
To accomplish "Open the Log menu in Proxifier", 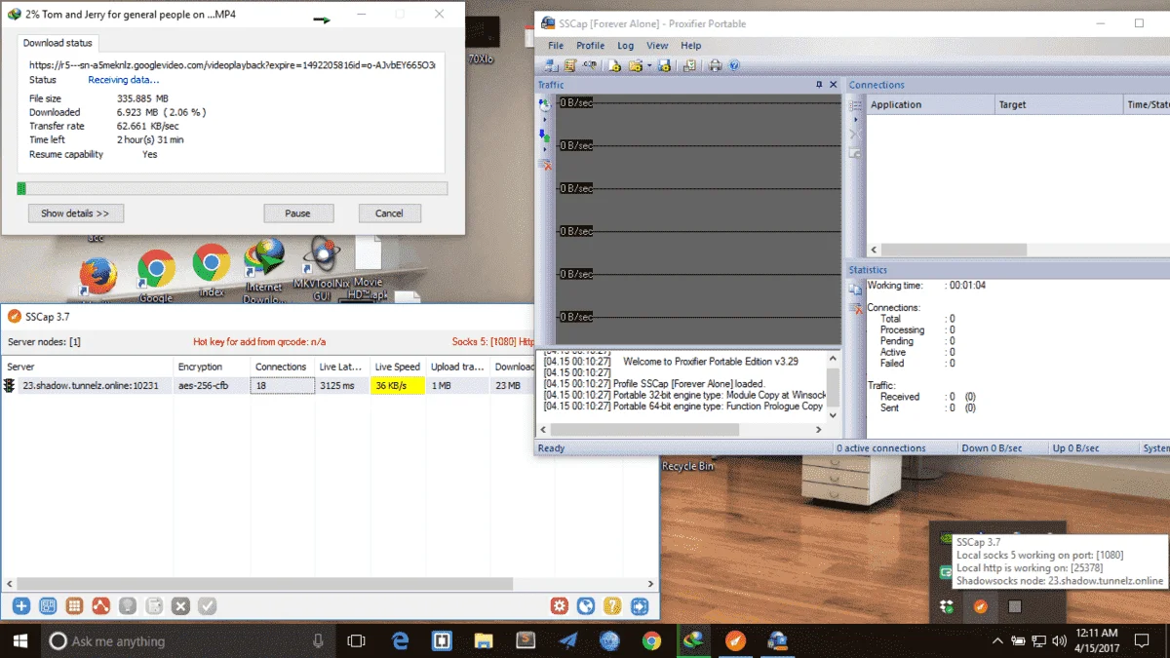I will point(626,45).
